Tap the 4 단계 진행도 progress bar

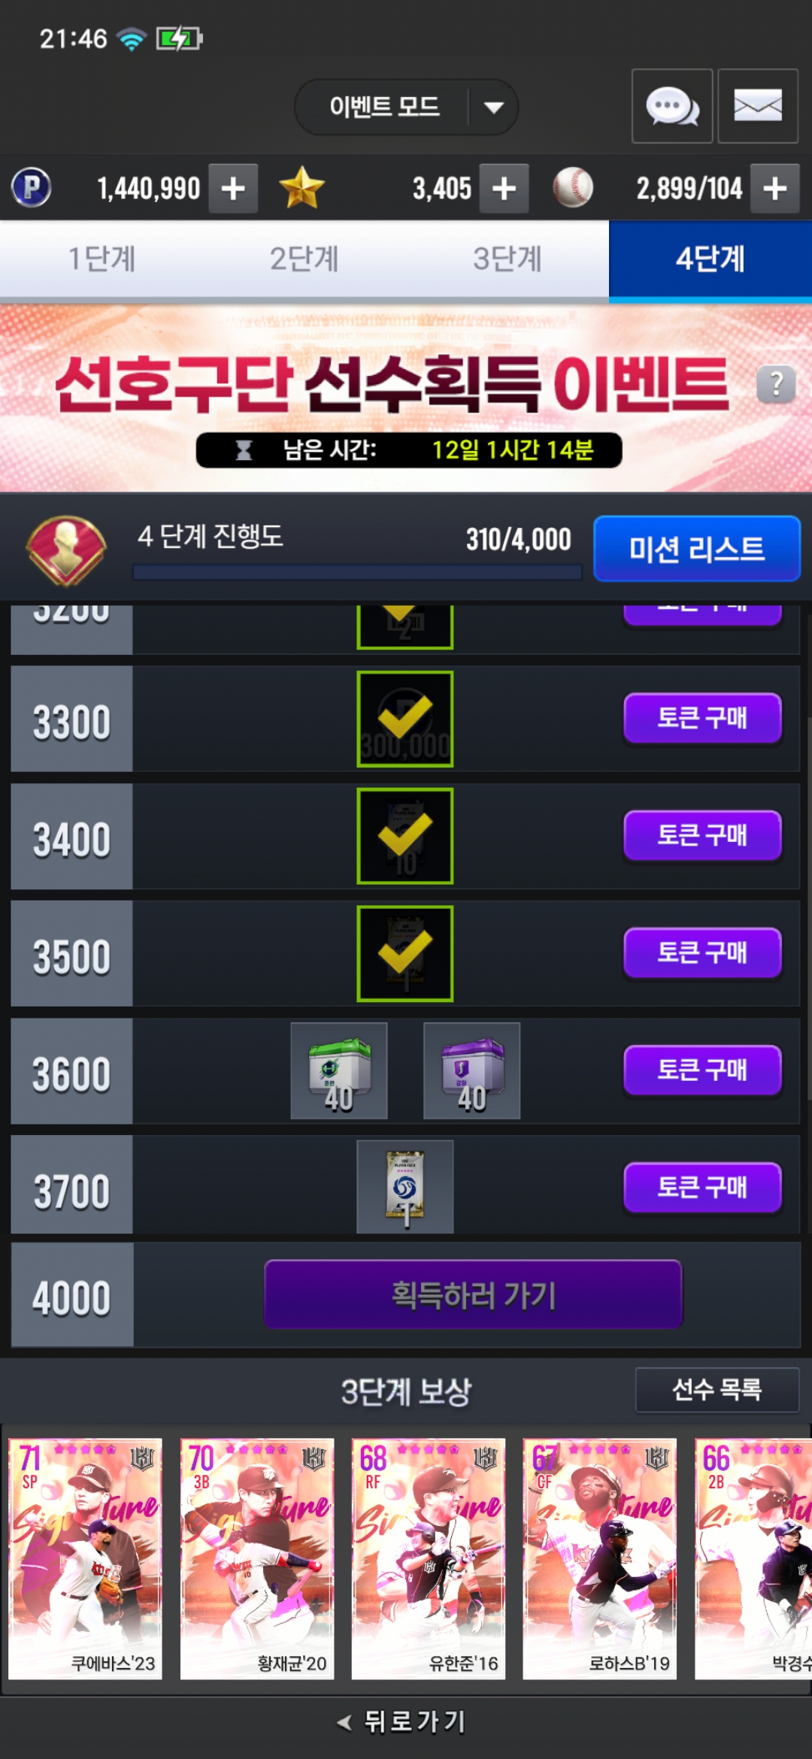coord(357,573)
